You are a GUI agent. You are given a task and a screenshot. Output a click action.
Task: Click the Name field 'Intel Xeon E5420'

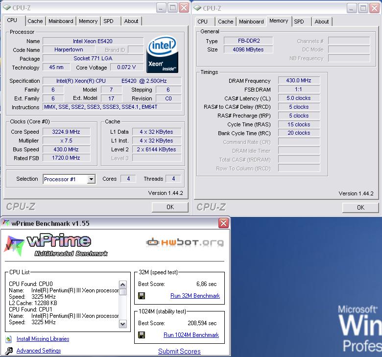click(x=93, y=41)
